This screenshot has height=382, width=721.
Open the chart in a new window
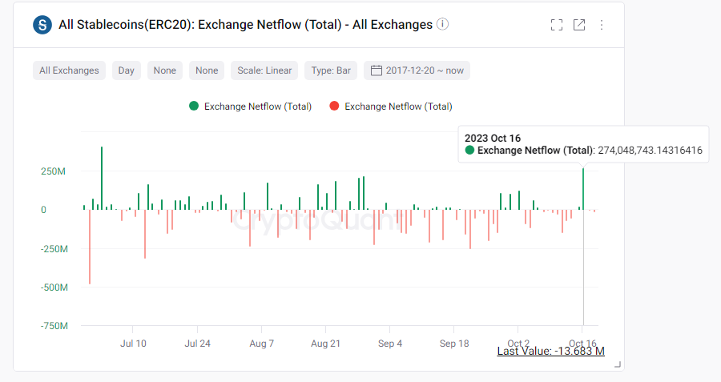pos(579,25)
